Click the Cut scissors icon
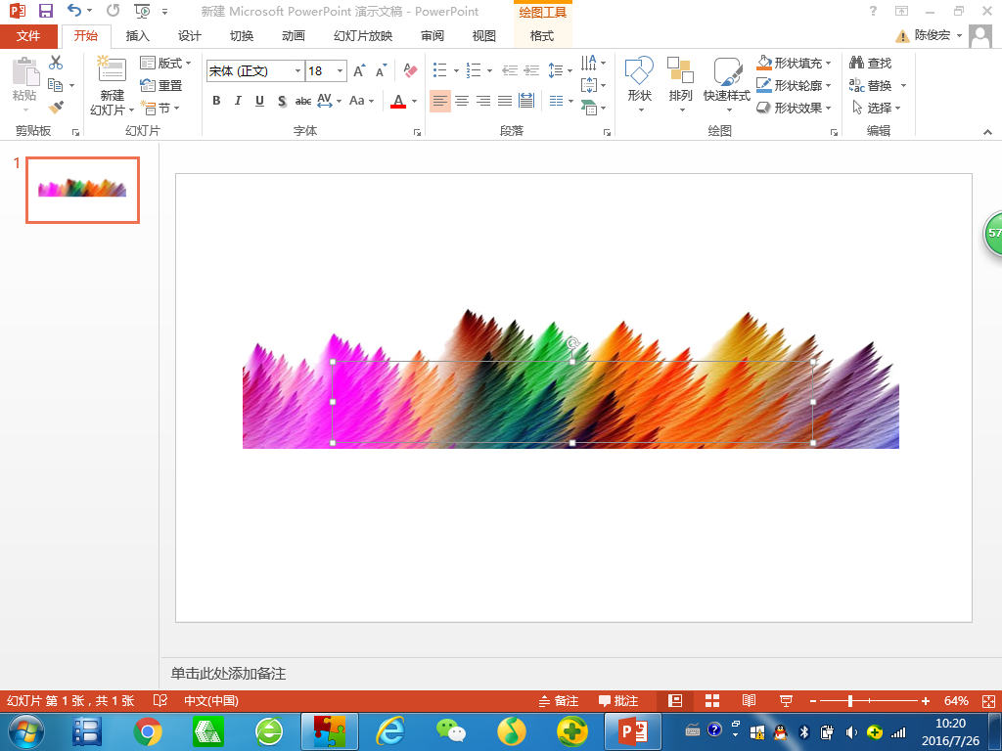The height and width of the screenshot is (751, 1002). pyautogui.click(x=56, y=63)
